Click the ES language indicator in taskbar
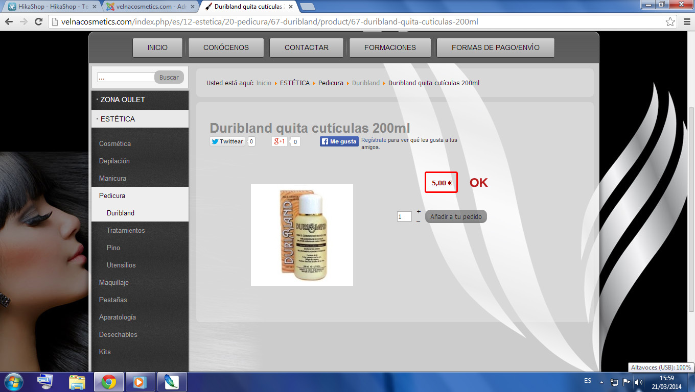This screenshot has width=695, height=392. 588,381
